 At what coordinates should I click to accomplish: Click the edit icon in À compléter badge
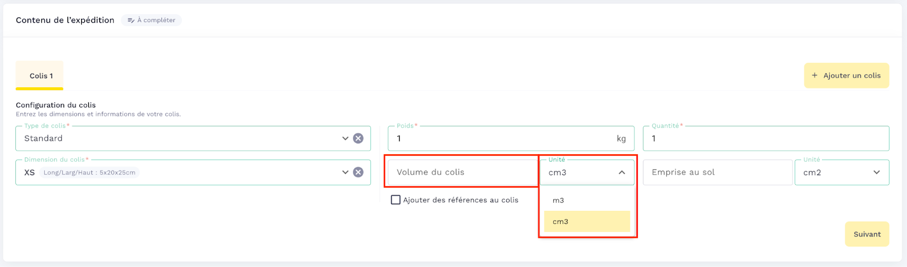(x=131, y=20)
